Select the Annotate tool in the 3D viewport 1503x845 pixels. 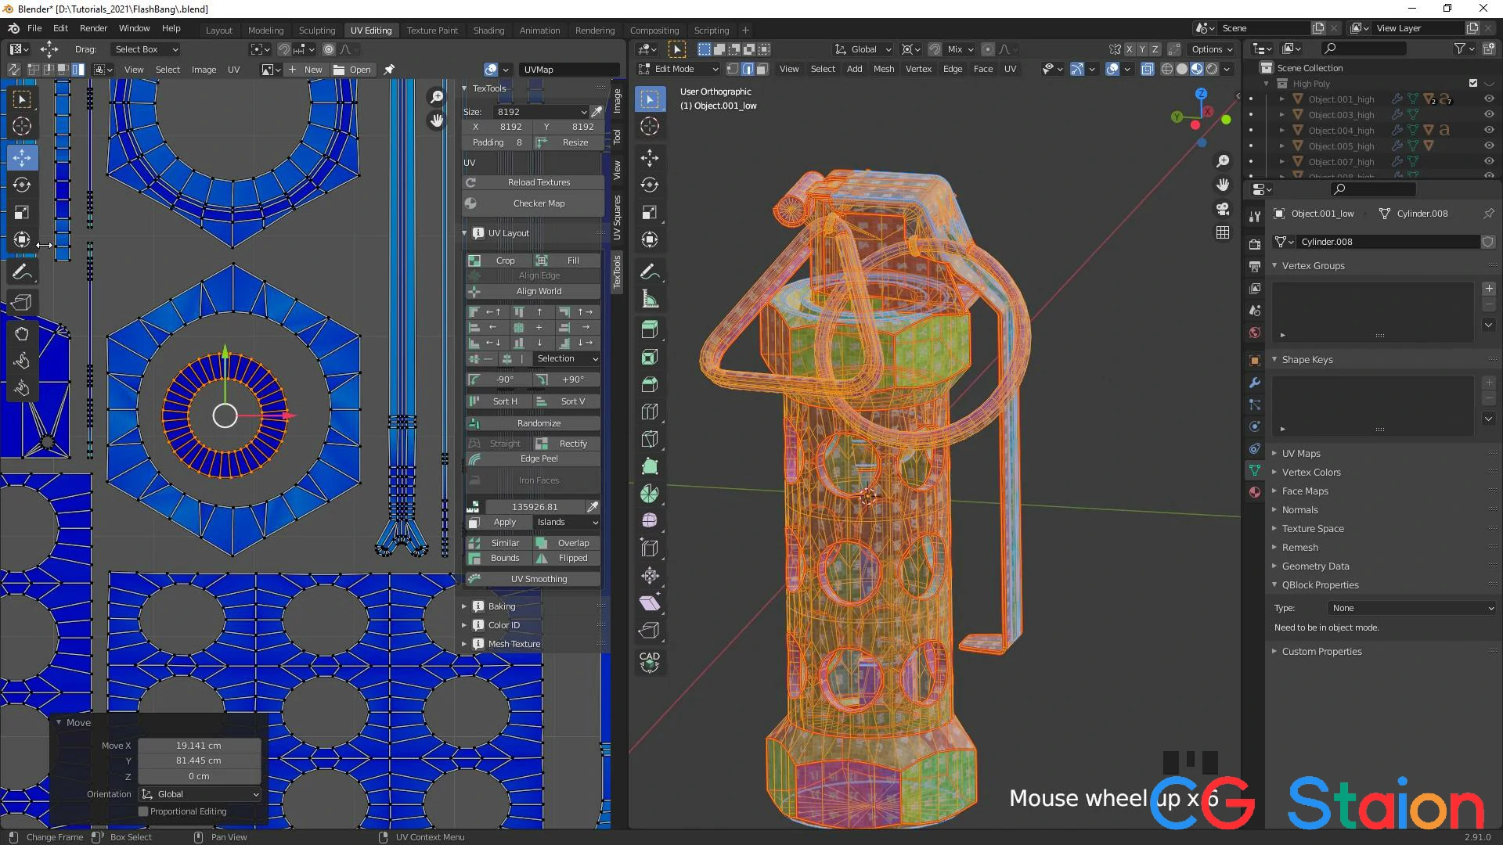tap(650, 271)
